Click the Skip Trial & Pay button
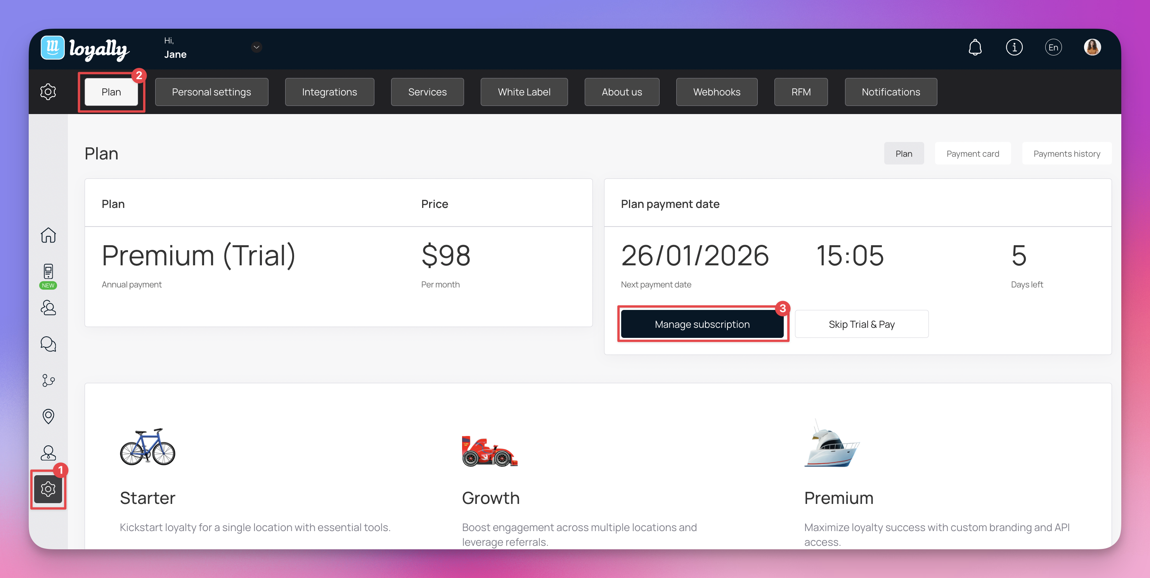 pos(861,324)
